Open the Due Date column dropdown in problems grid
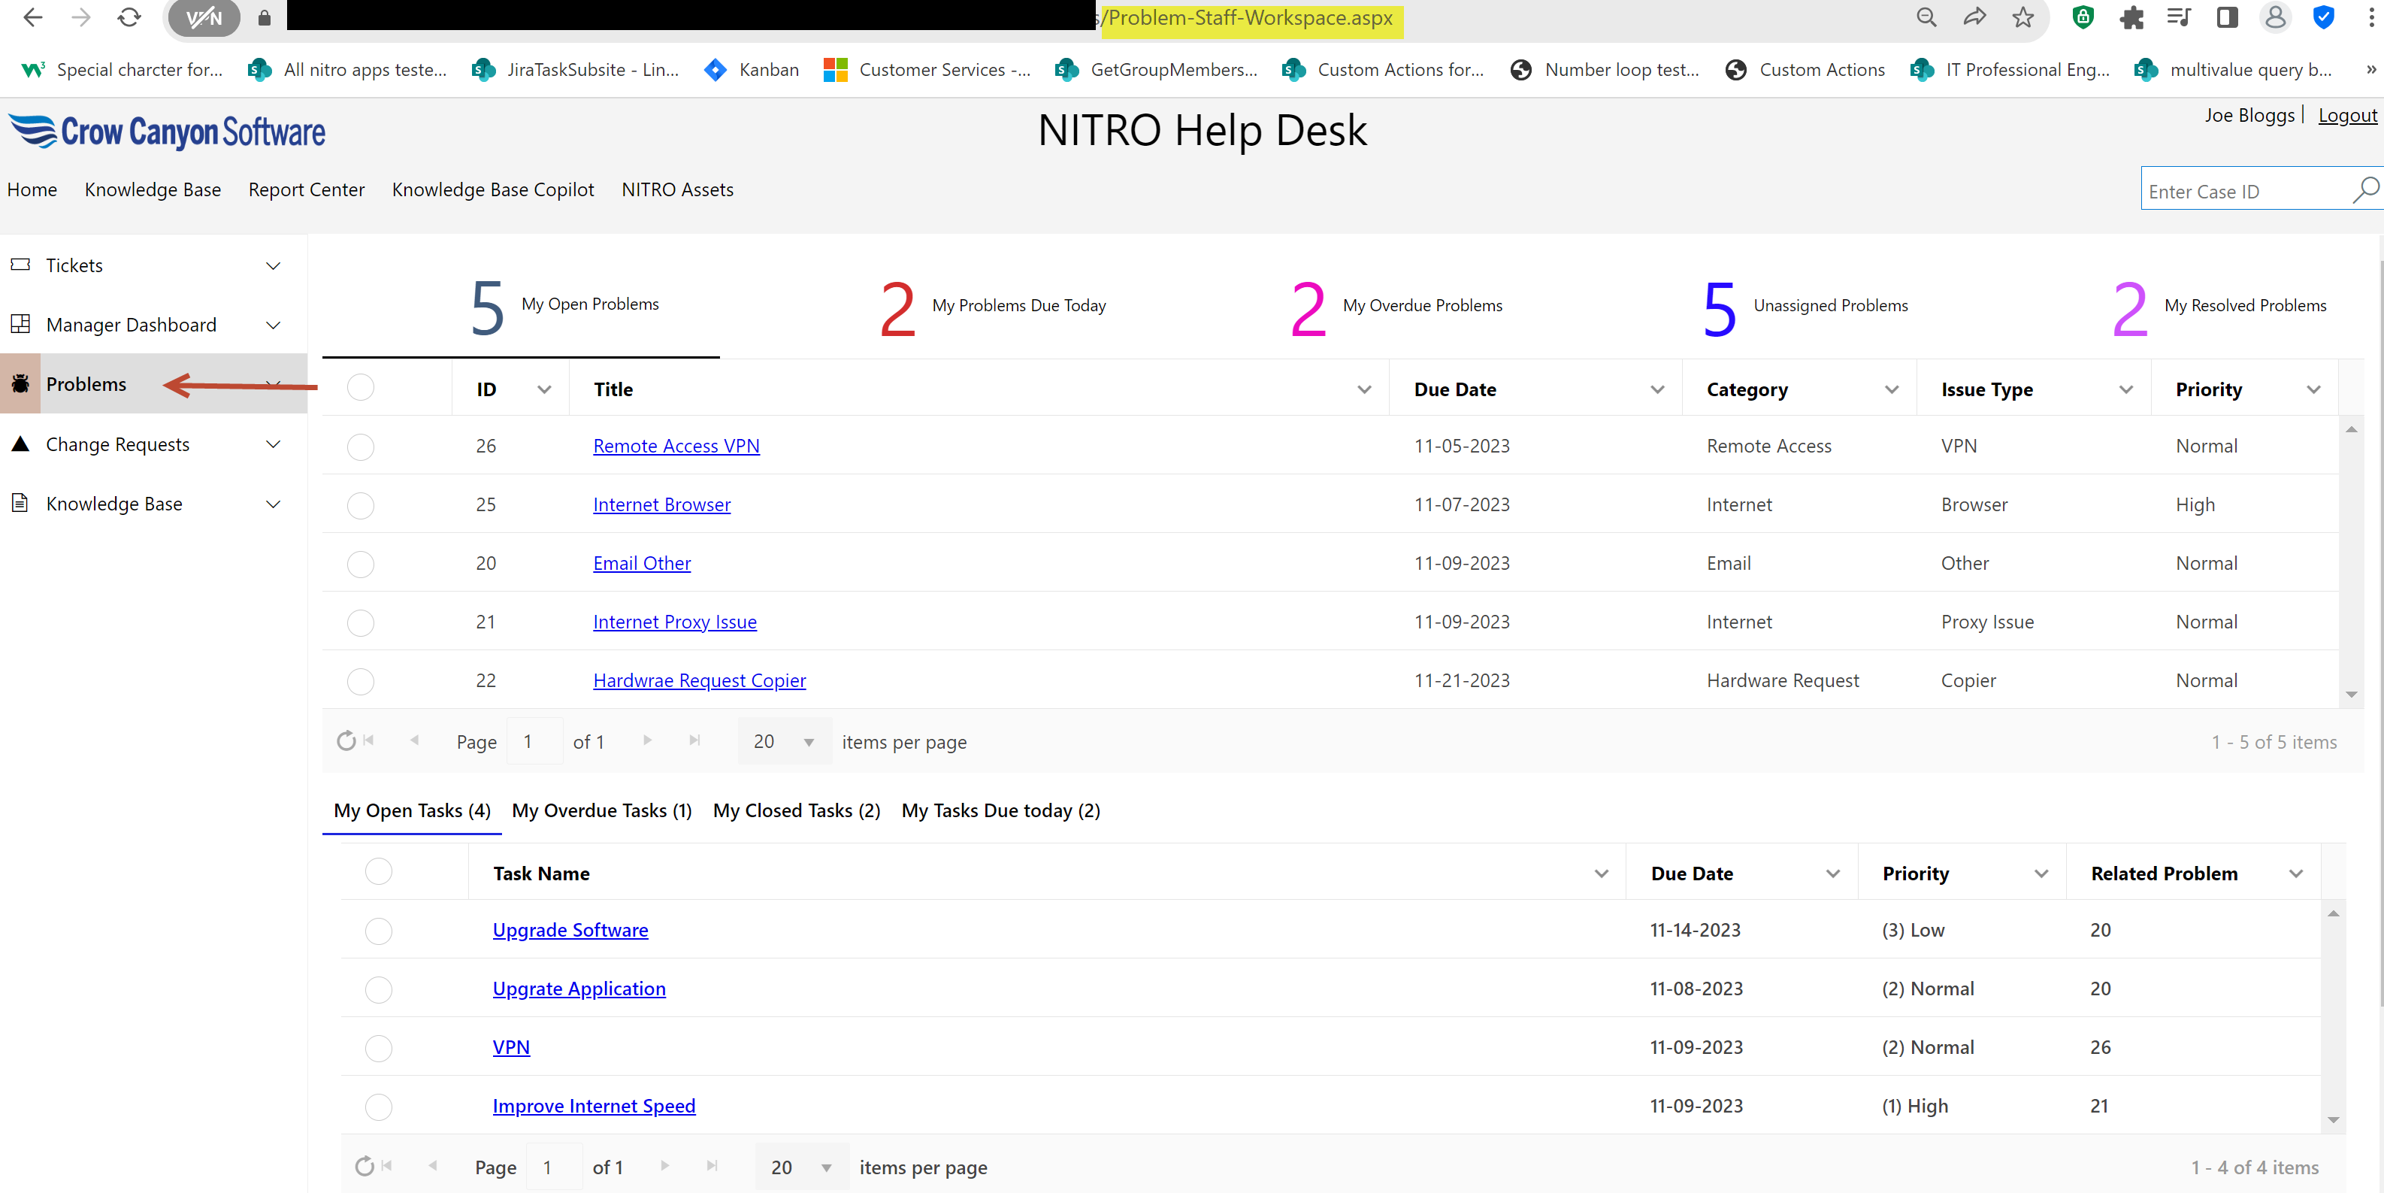Screen dimensions: 2384x1193 pyautogui.click(x=1656, y=389)
